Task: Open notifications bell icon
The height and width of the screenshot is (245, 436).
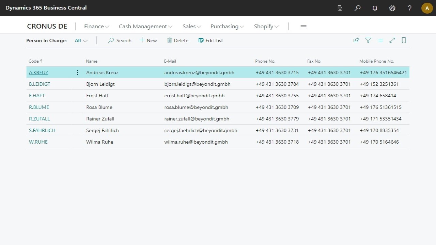Action: pyautogui.click(x=375, y=8)
